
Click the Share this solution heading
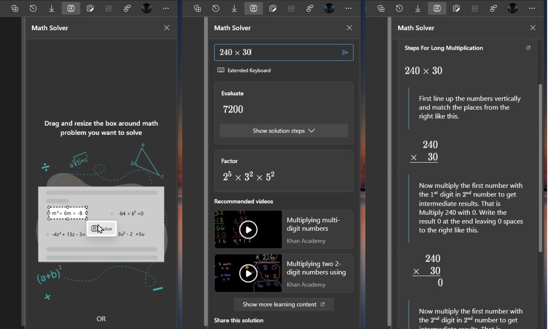click(239, 320)
